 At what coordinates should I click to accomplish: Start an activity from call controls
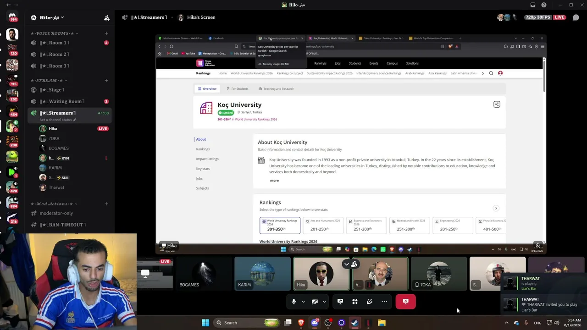(355, 302)
